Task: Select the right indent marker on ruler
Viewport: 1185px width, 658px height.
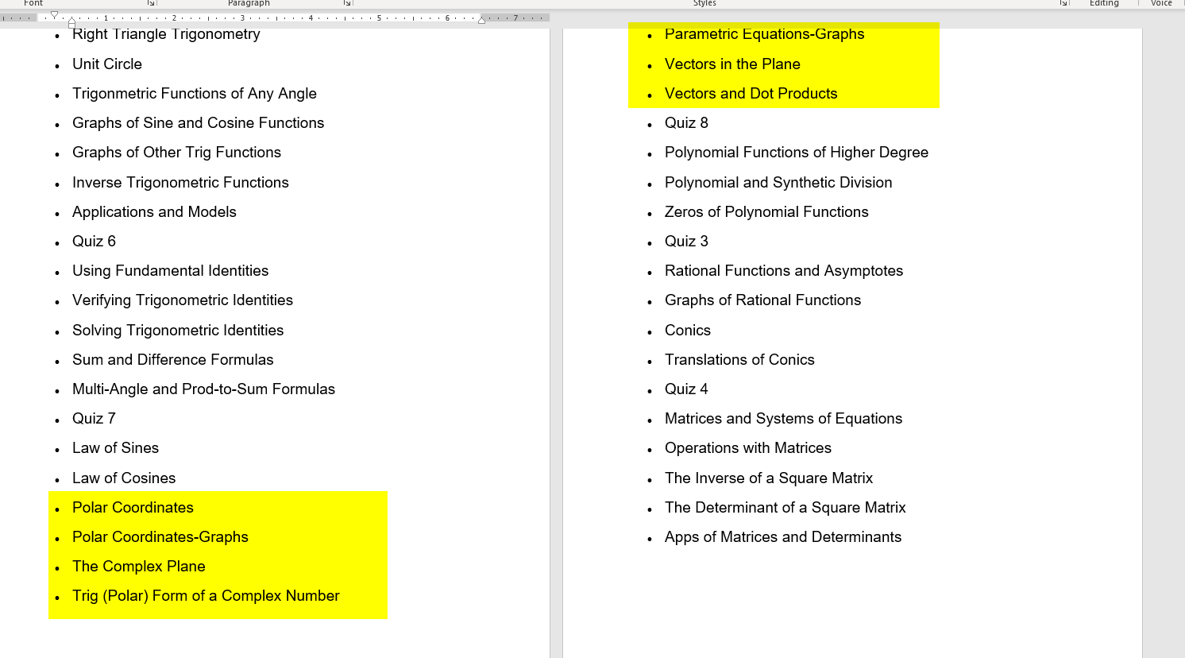Action: click(x=481, y=20)
